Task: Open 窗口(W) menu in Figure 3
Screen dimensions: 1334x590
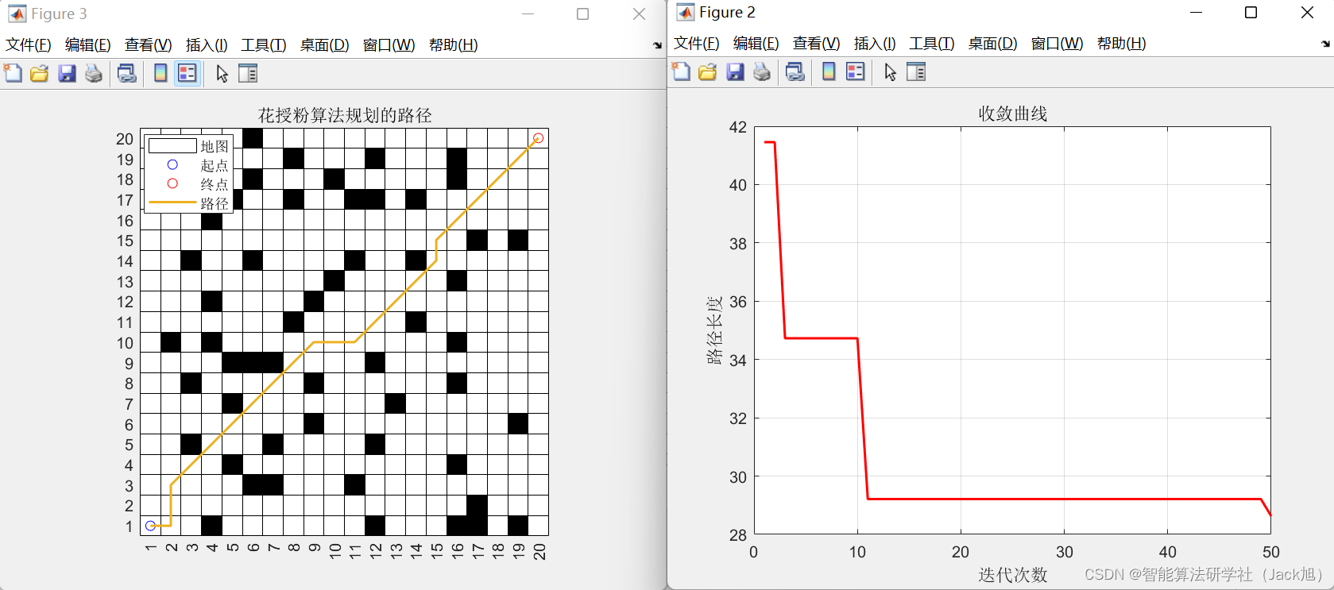Action: pyautogui.click(x=389, y=45)
